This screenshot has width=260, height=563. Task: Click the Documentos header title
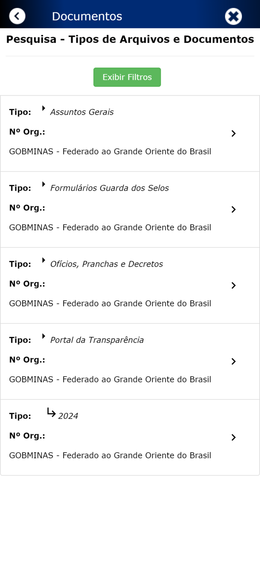click(87, 16)
